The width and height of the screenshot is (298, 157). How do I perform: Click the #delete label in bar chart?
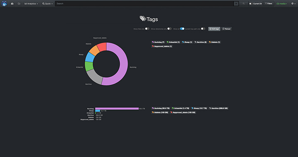pos(91,117)
